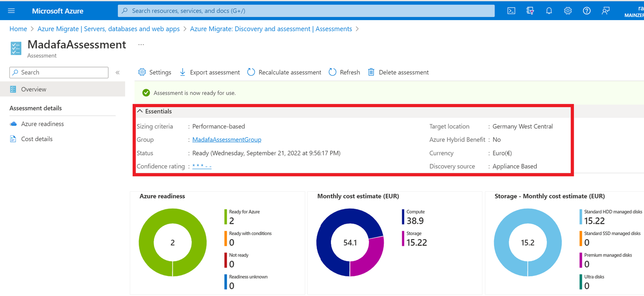
Task: Open the Help question mark icon
Action: [587, 11]
